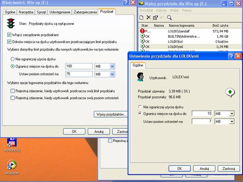The height and width of the screenshot is (182, 243).
Task: Select Nie ograniczaj użycia dysku for LOLEK\miś
Action: pos(140,107)
